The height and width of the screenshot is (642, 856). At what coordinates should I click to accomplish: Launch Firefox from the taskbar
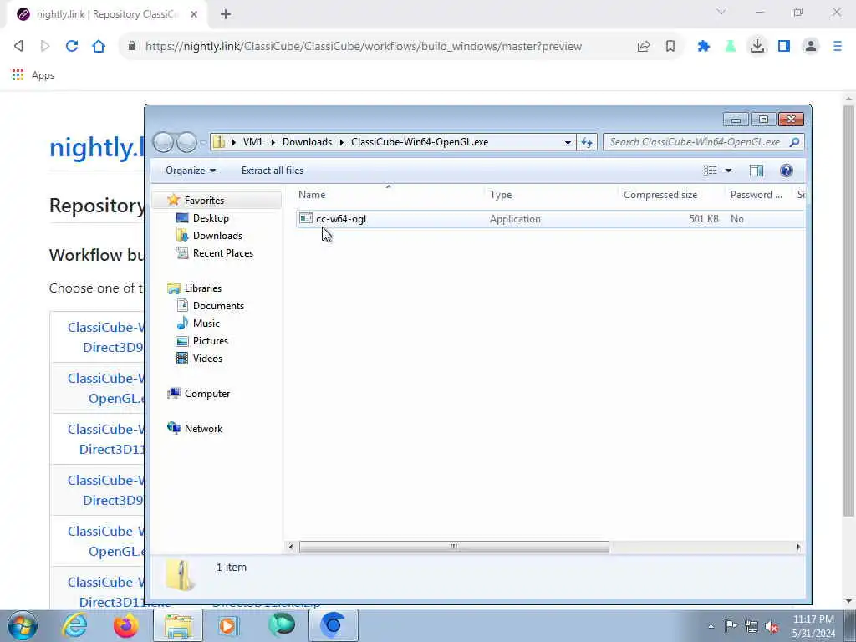pyautogui.click(x=125, y=625)
